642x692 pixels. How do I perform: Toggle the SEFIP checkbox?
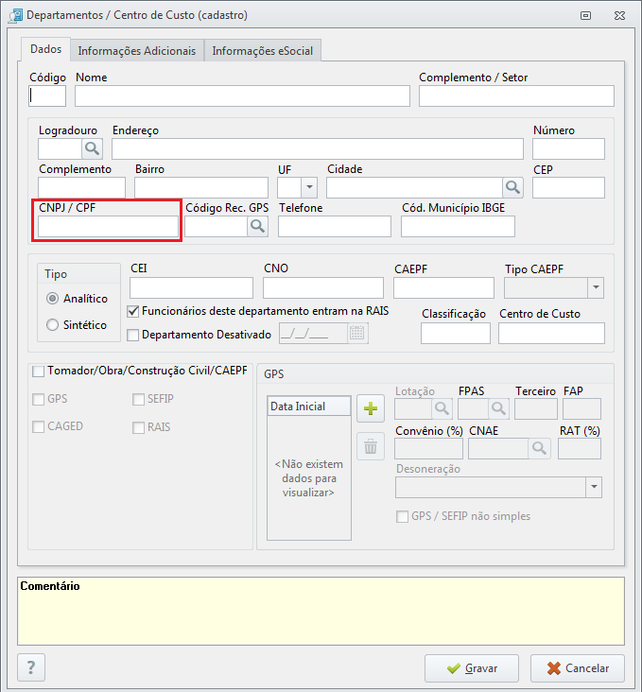[139, 399]
